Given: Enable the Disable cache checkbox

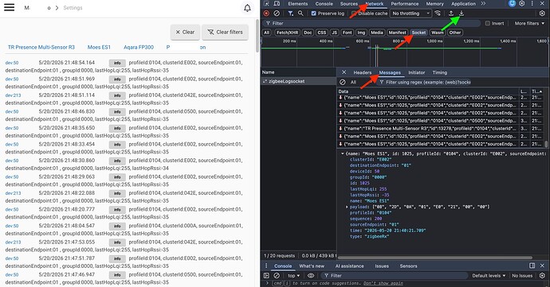Looking at the screenshot, I should click(354, 14).
